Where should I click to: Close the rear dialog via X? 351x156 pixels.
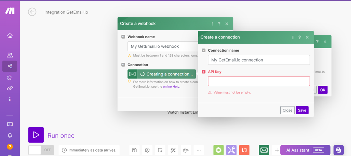(x=325, y=42)
